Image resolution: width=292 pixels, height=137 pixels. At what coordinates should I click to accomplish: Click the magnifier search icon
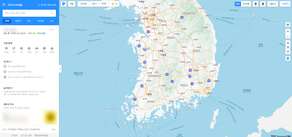coord(52,13)
